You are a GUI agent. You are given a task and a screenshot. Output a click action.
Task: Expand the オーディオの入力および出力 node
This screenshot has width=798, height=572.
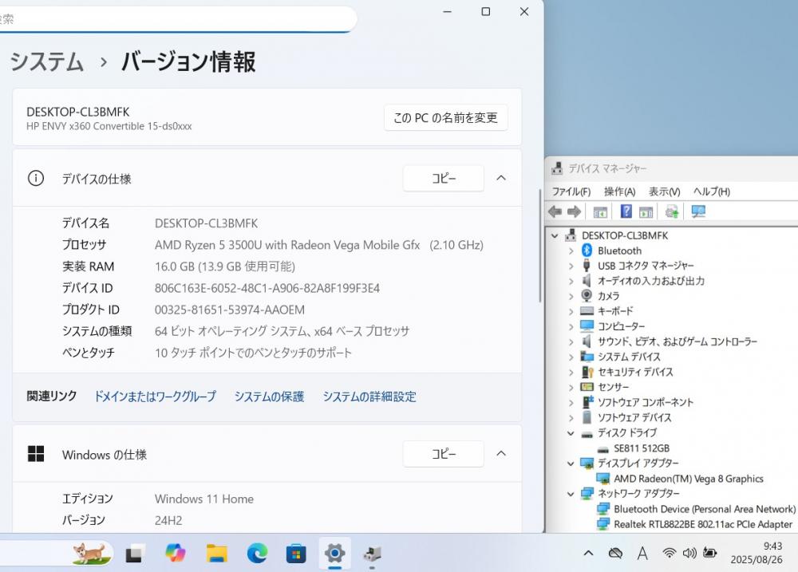571,281
